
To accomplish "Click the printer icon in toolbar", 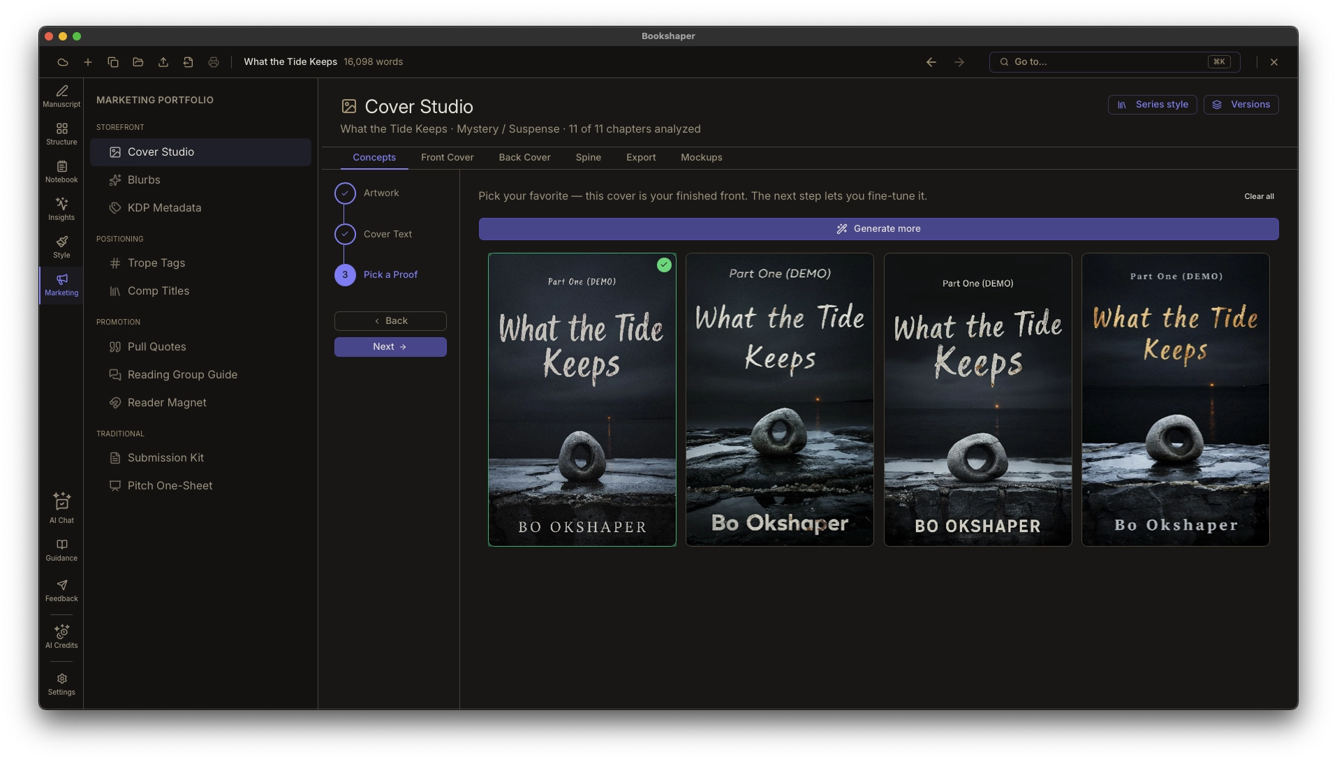I will pos(214,62).
